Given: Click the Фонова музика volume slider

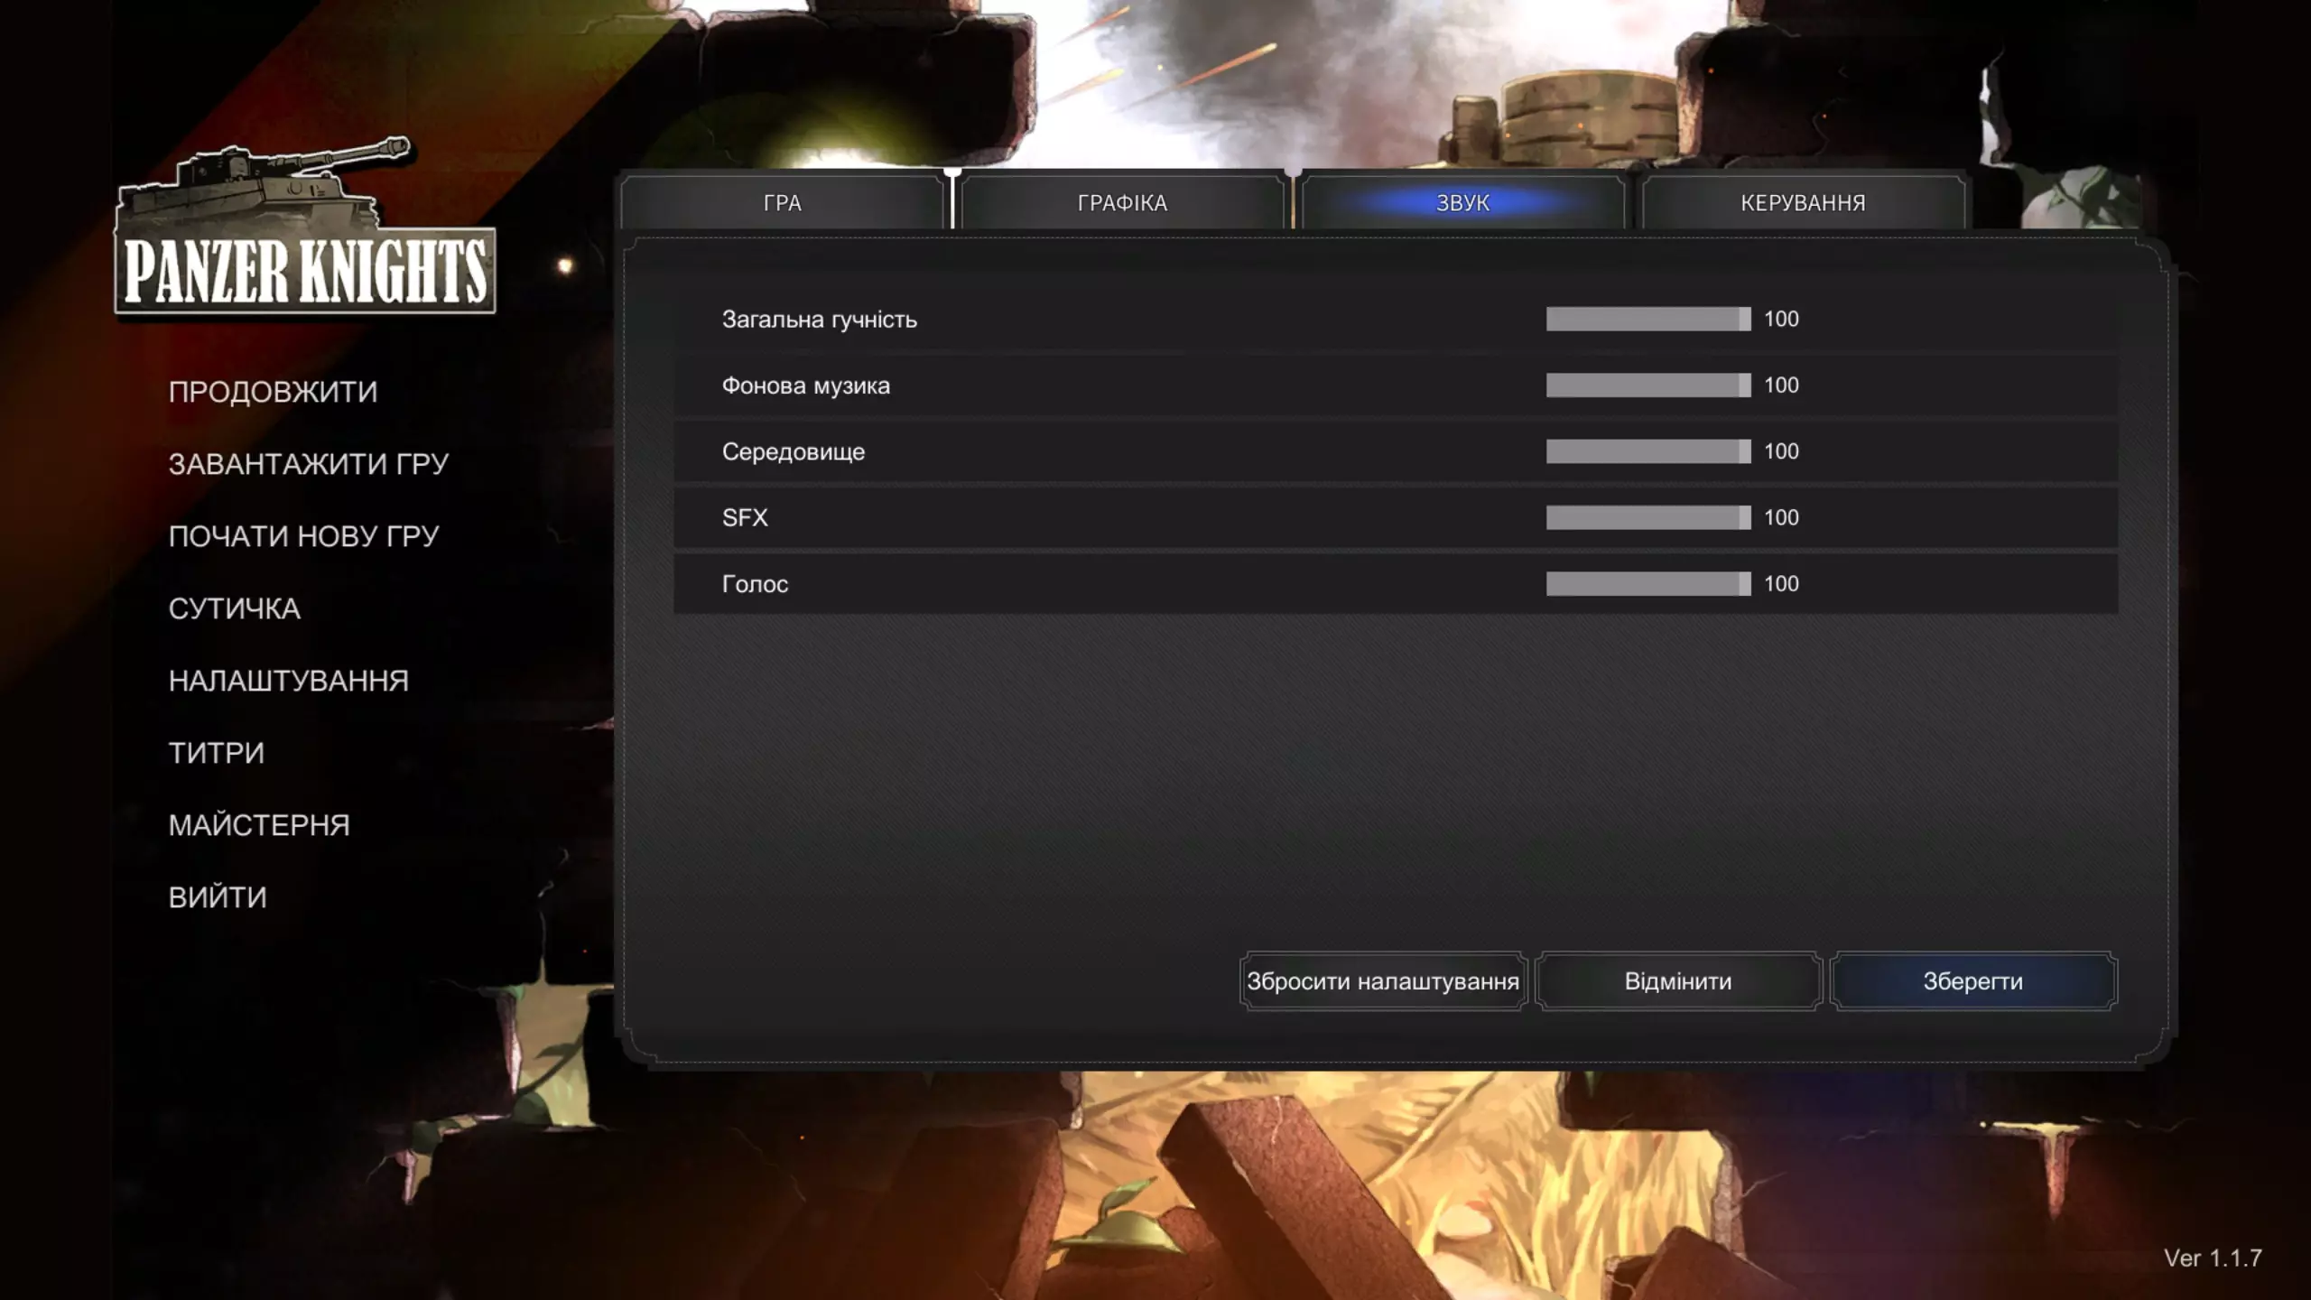Looking at the screenshot, I should pyautogui.click(x=1647, y=385).
